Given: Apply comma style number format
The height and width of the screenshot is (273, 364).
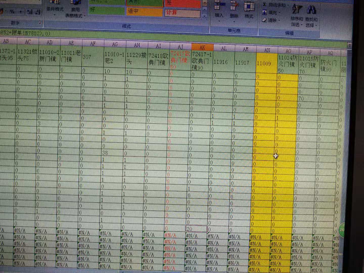Looking at the screenshot, I should pyautogui.click(x=20, y=12).
